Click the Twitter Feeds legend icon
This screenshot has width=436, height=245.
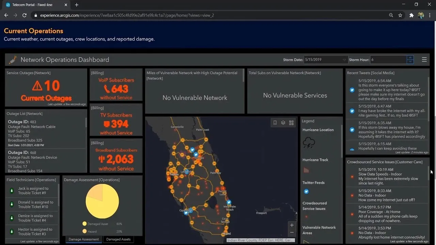point(306,192)
